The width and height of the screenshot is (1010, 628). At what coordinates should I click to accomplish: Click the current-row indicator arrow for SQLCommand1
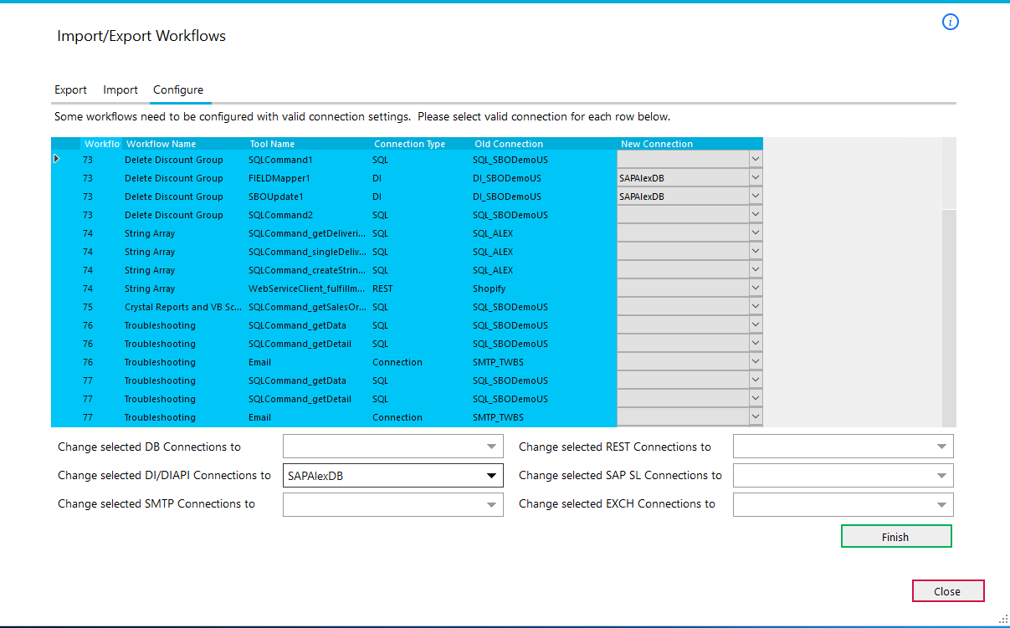[x=57, y=159]
